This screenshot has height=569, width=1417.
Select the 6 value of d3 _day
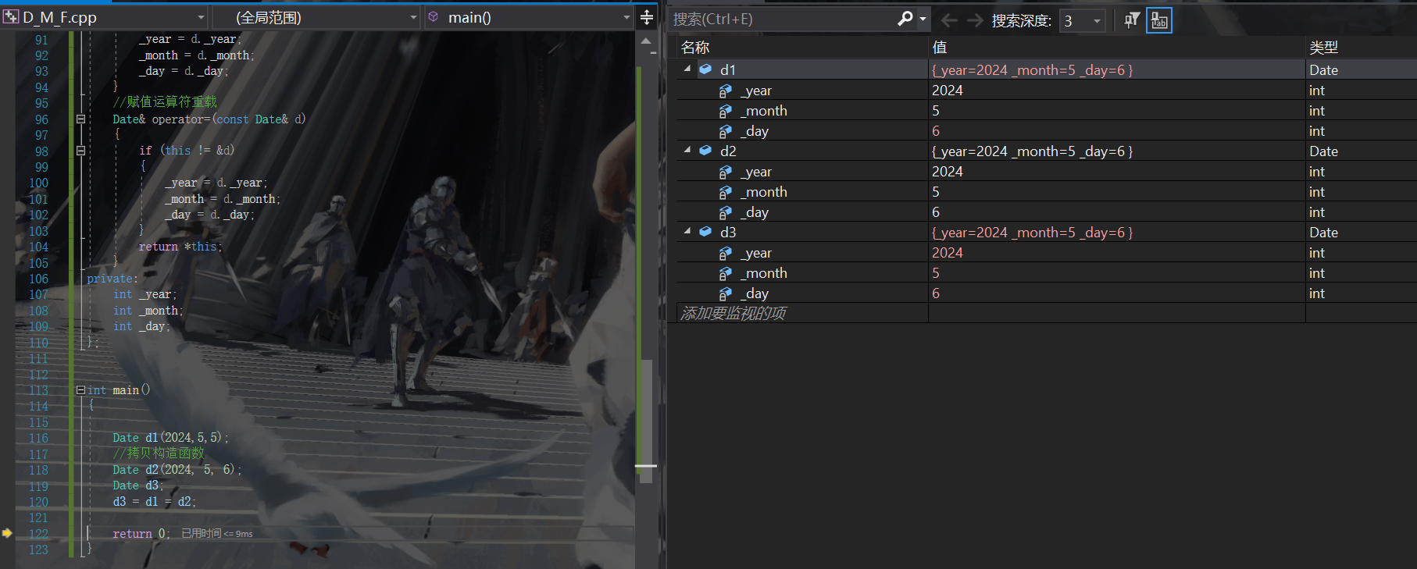(936, 293)
